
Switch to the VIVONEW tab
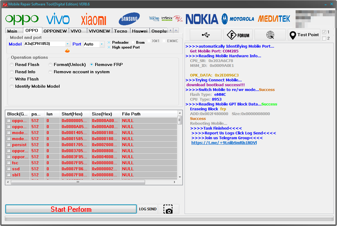(x=99, y=31)
